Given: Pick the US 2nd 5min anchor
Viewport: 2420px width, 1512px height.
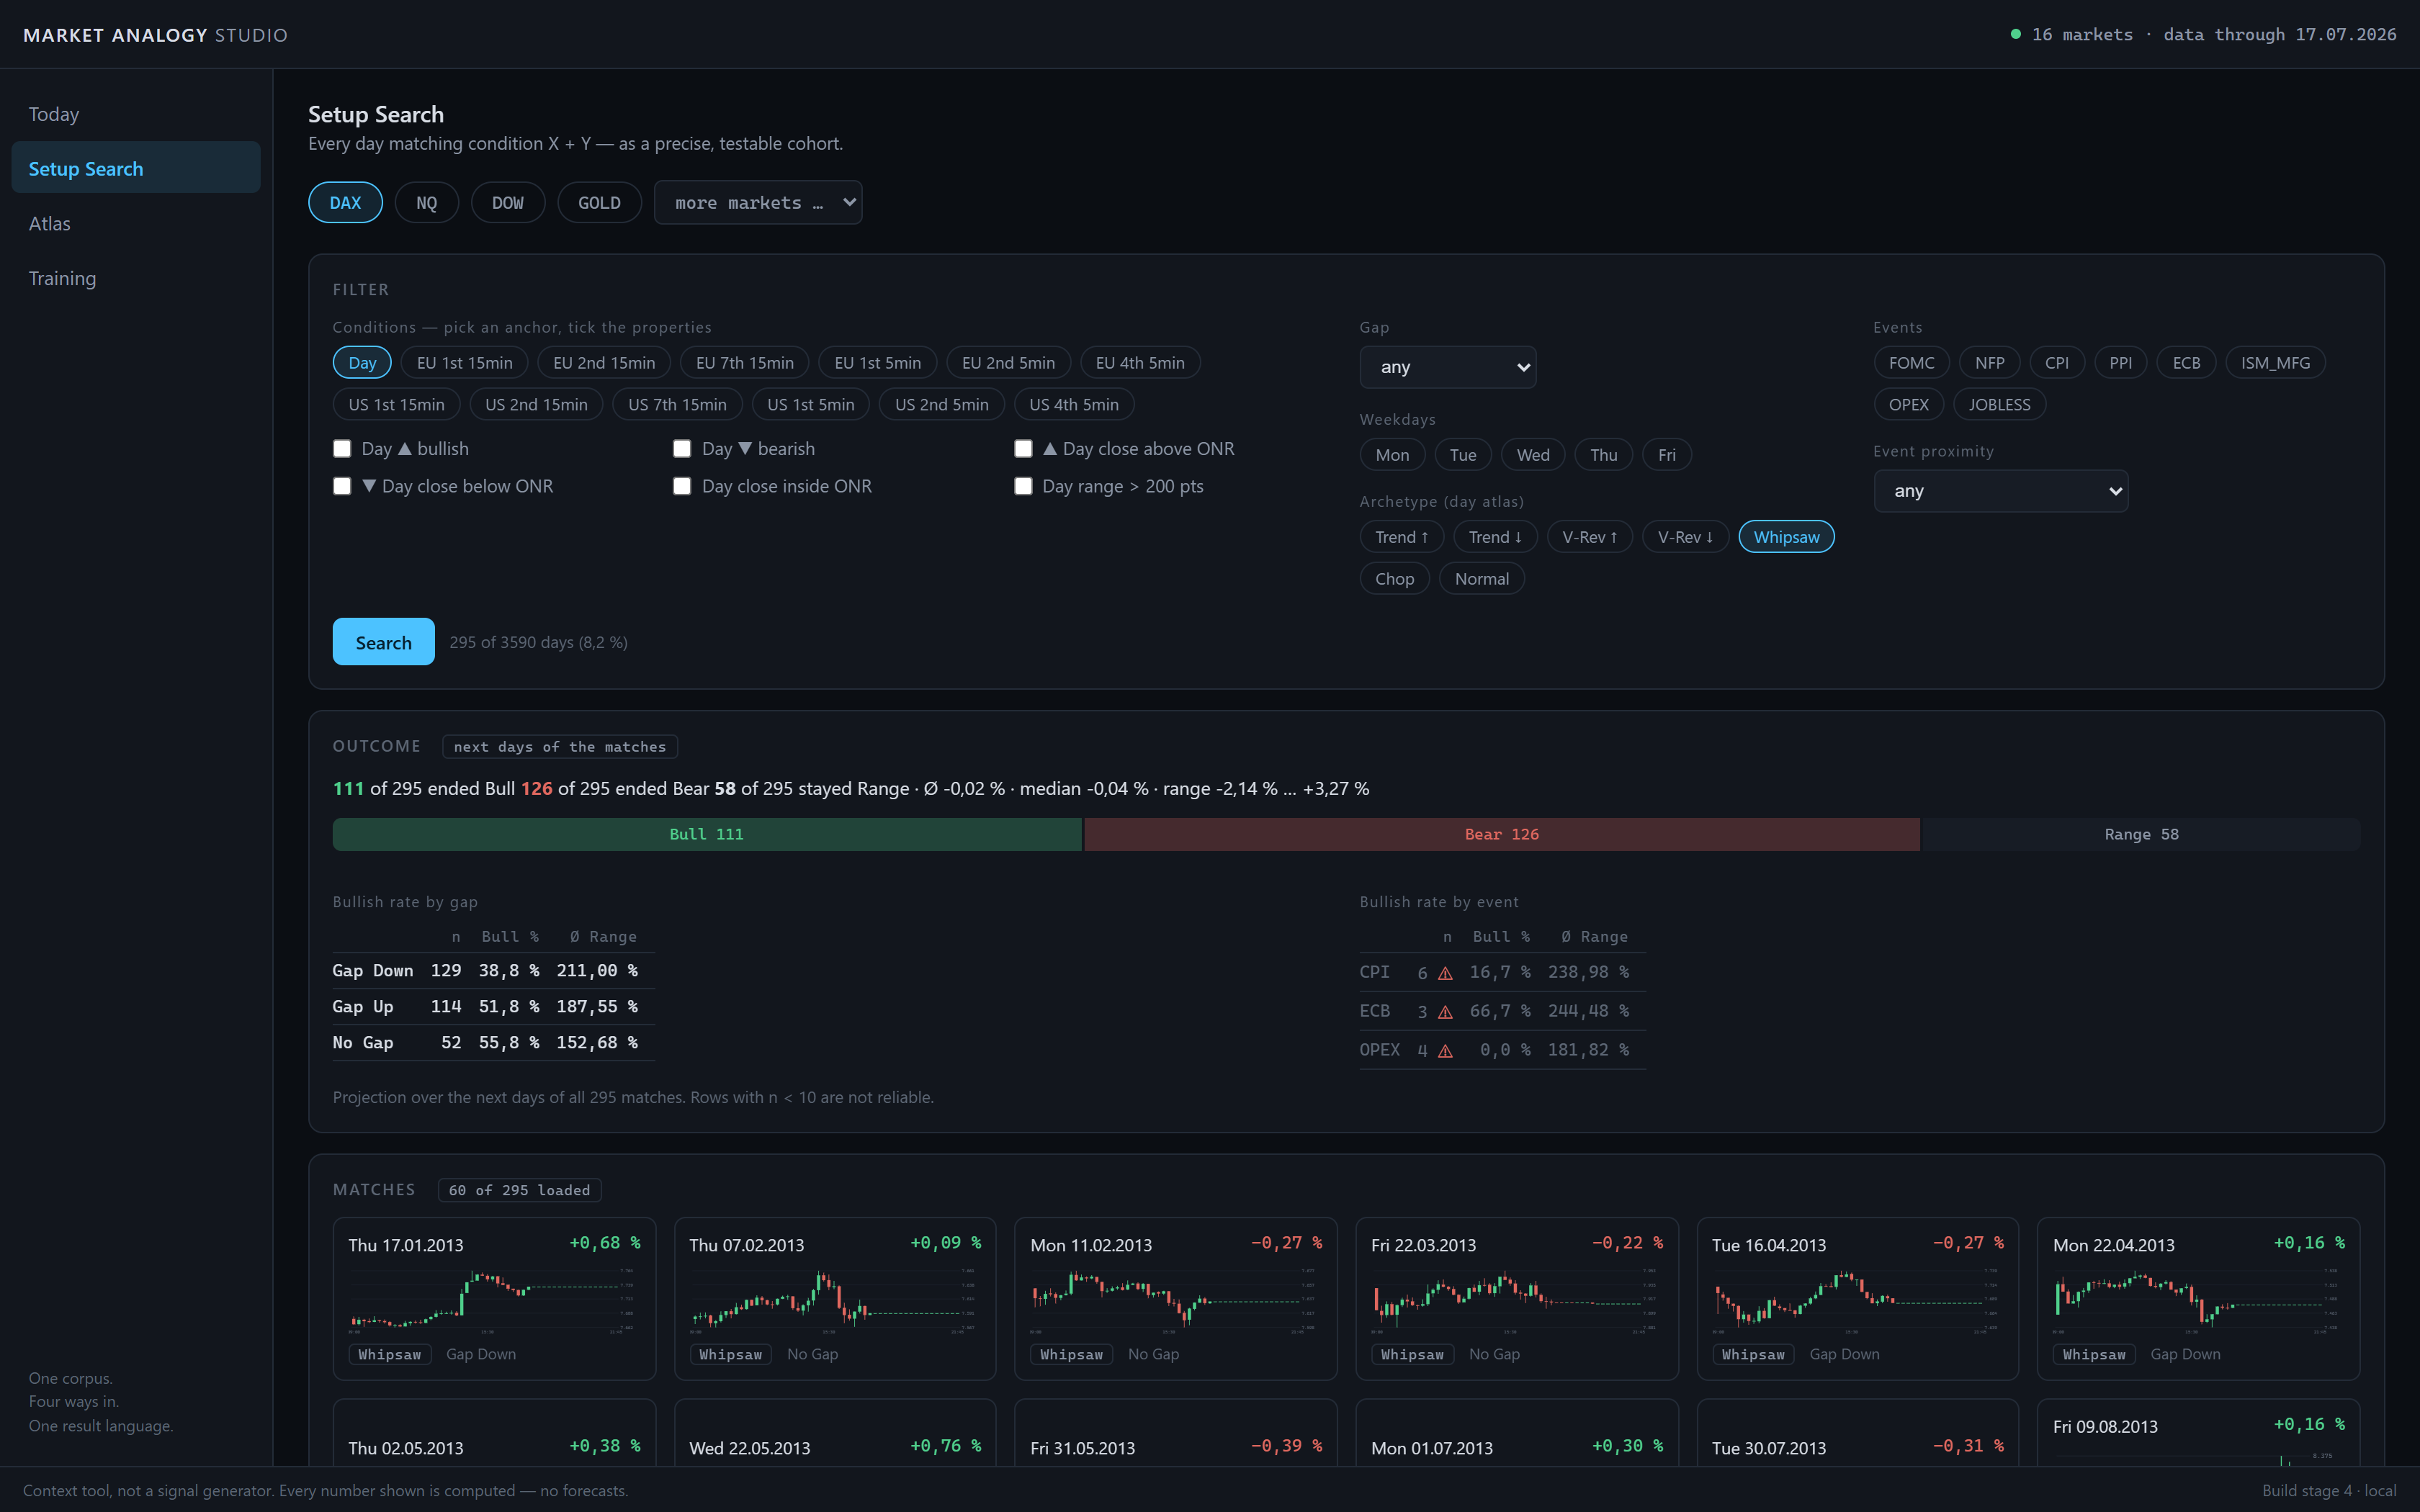Looking at the screenshot, I should point(942,405).
